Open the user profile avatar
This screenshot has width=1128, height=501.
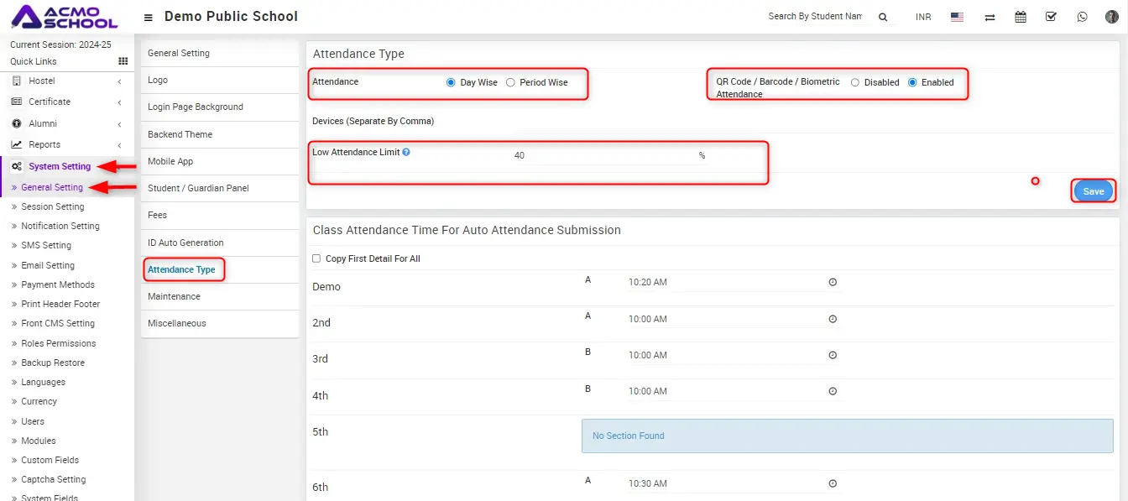tap(1112, 17)
